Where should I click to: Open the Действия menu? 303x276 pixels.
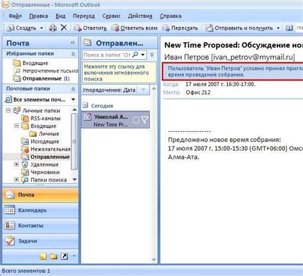[x=140, y=16]
